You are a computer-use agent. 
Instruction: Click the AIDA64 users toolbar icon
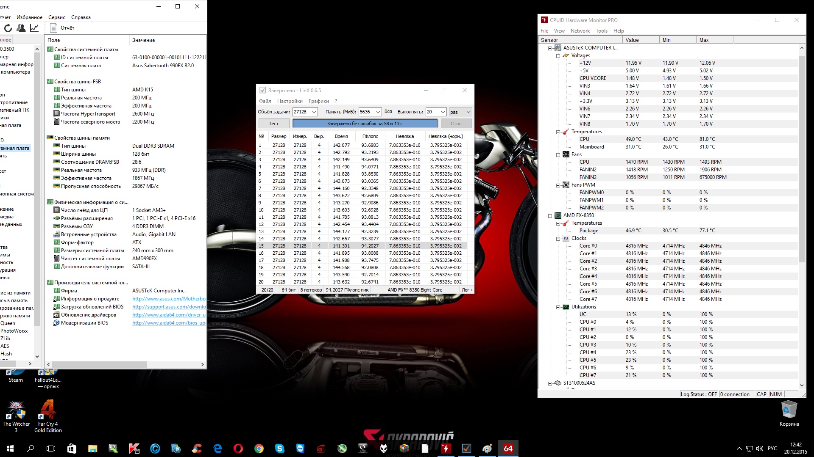(21, 28)
